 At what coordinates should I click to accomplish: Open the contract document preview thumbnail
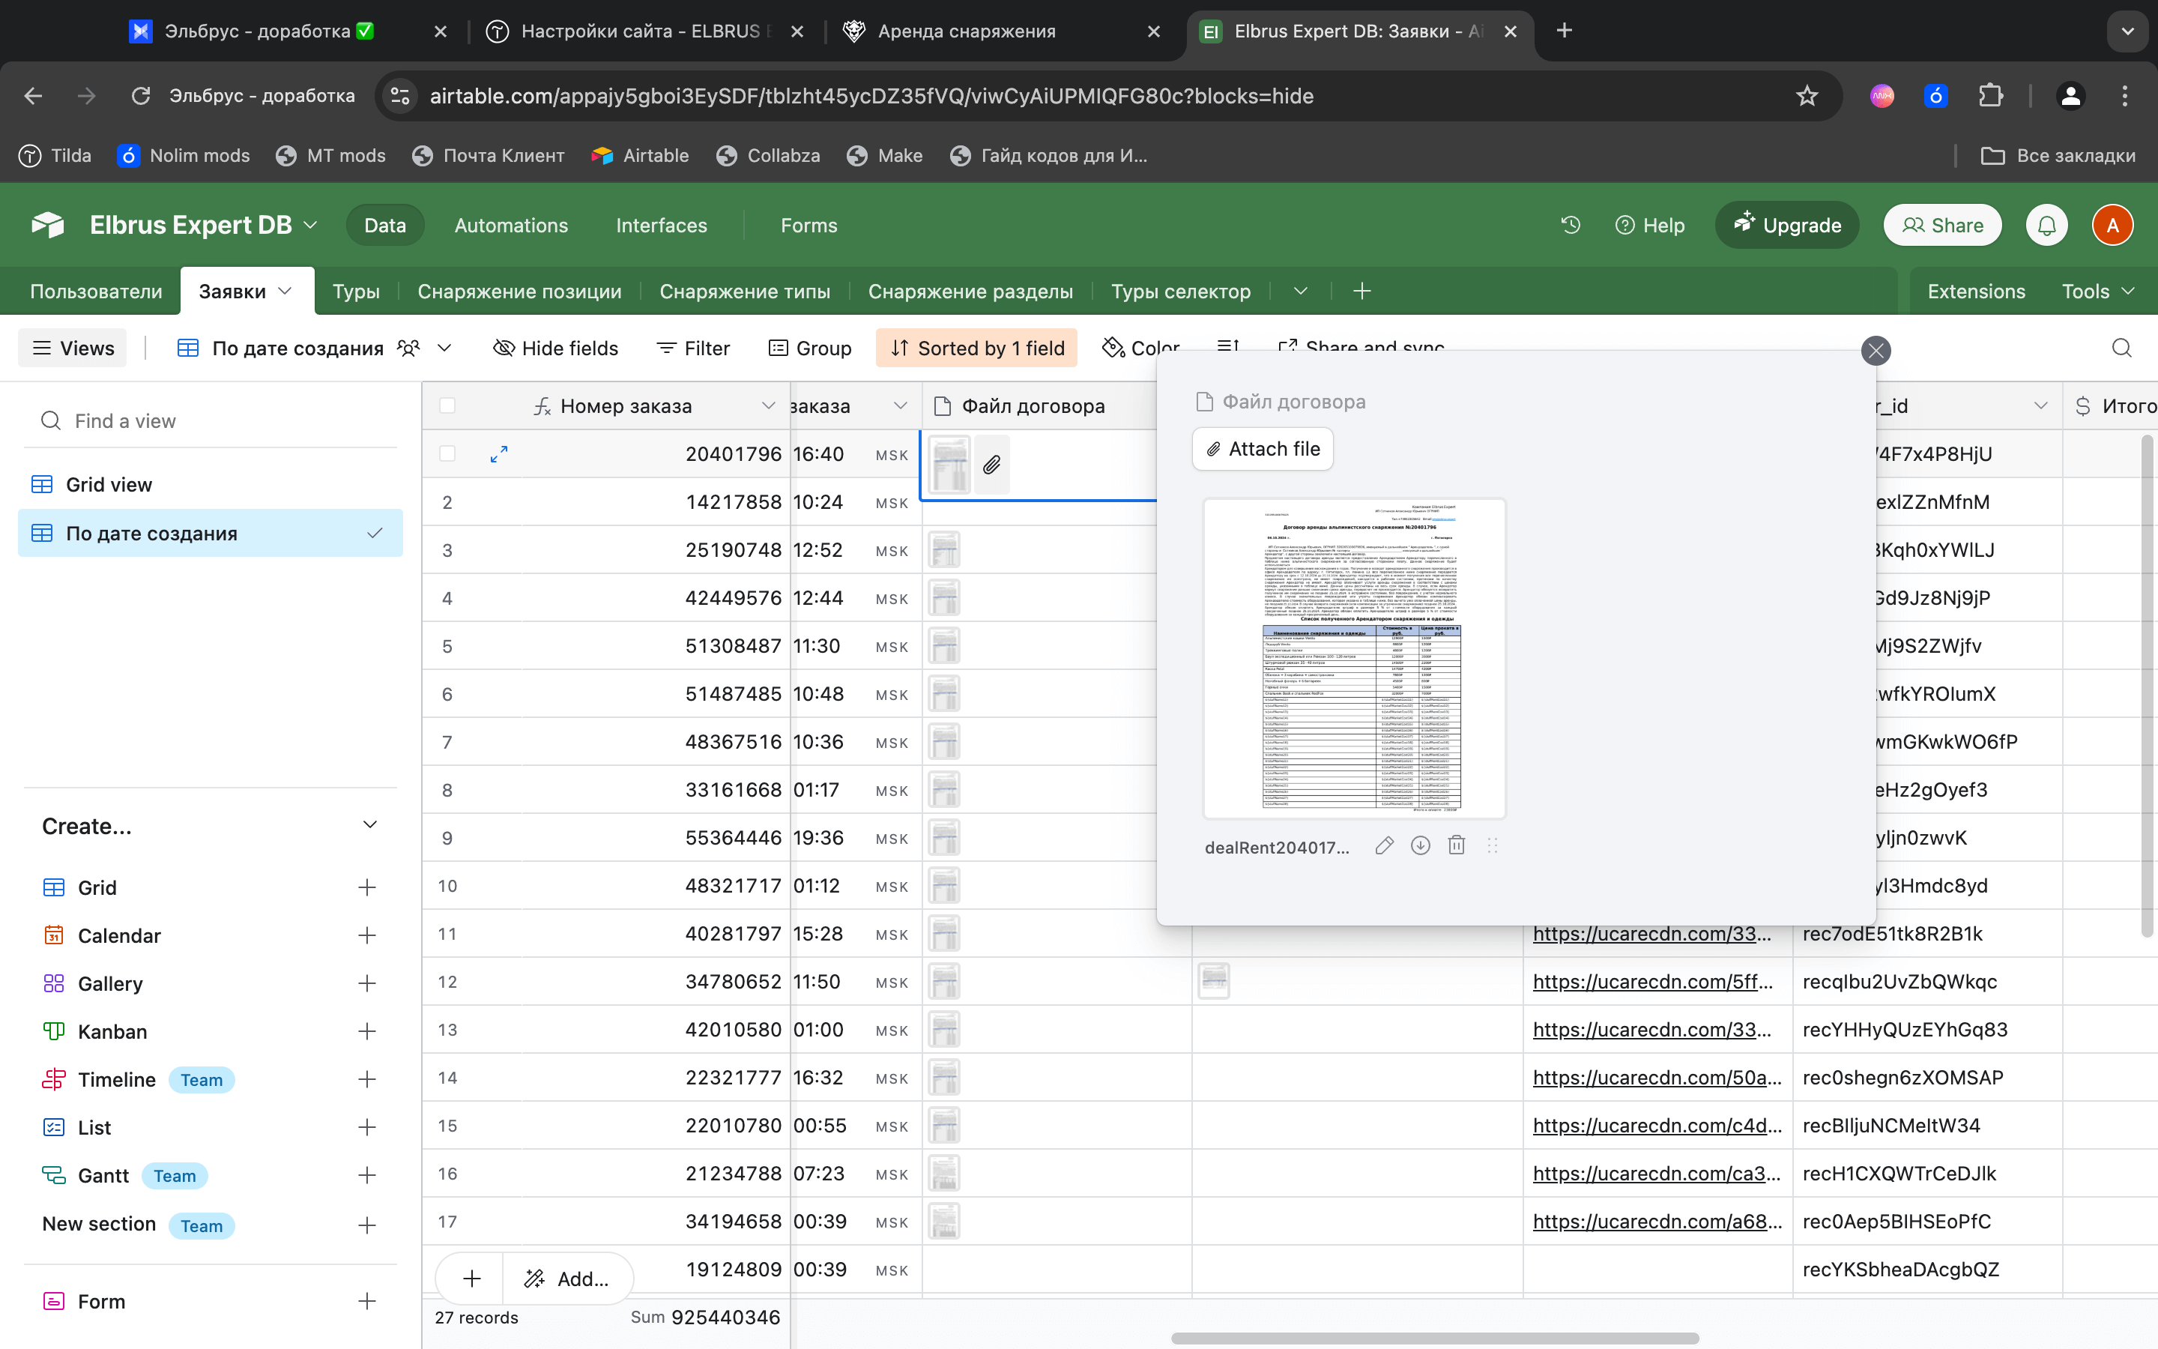pos(1355,659)
